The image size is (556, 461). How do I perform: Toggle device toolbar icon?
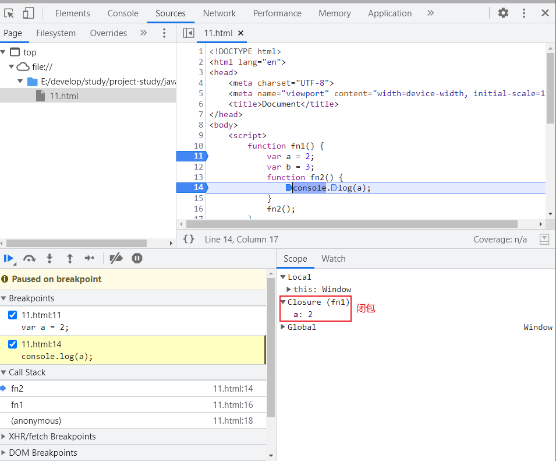29,13
